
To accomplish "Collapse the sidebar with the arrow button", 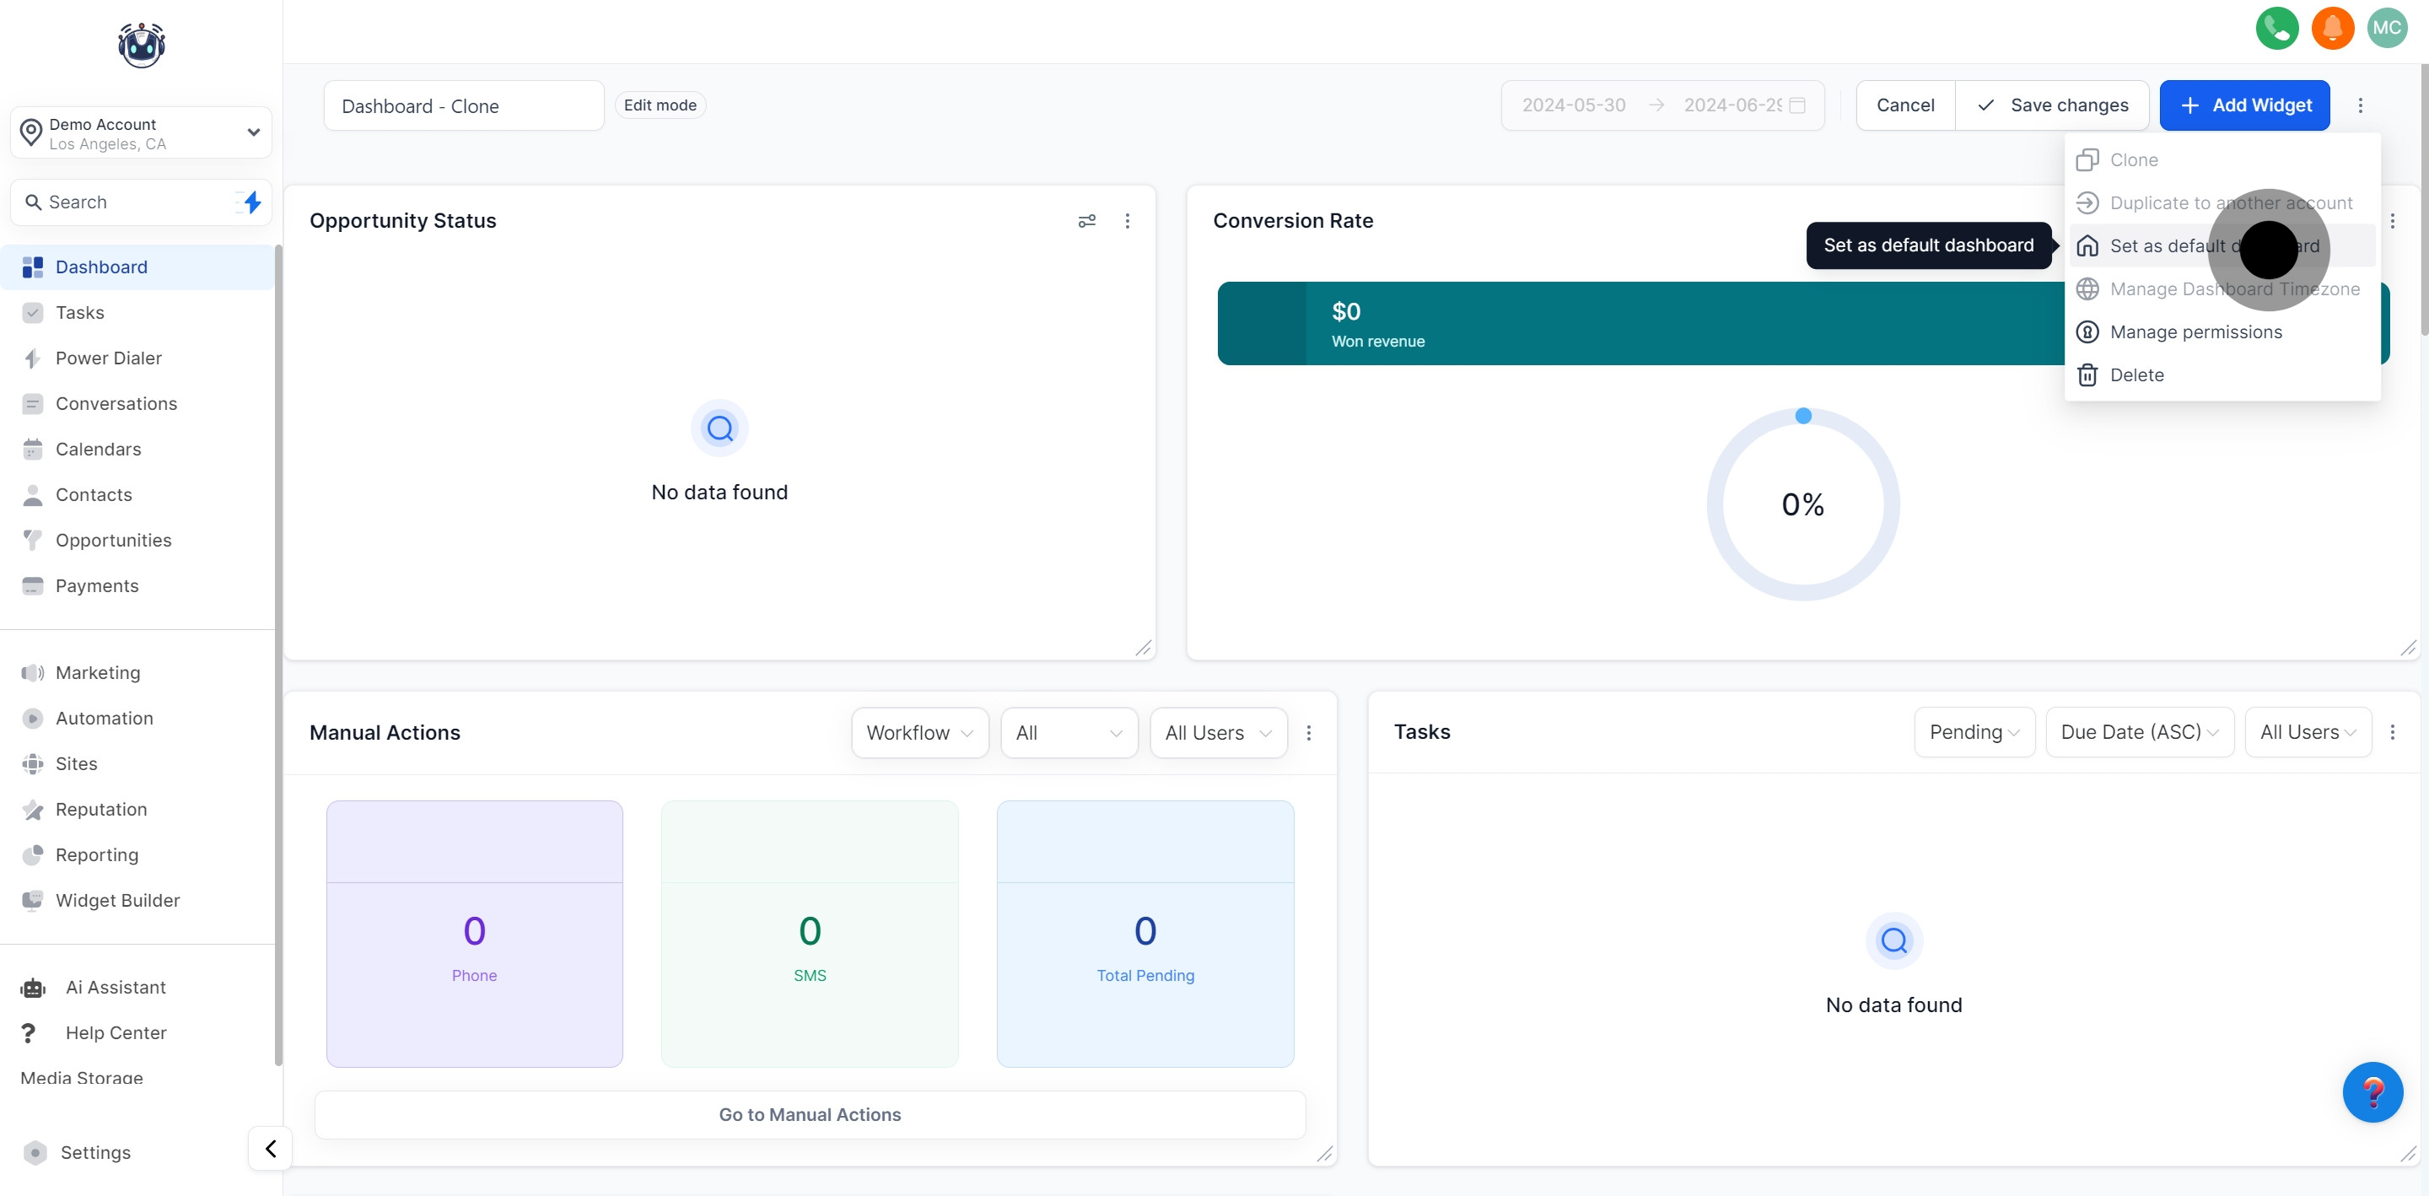I will point(271,1148).
